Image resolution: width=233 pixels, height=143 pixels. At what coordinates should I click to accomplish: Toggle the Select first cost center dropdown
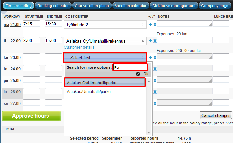point(105,58)
